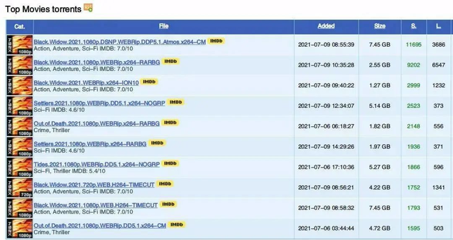Image resolution: width=453 pixels, height=240 pixels.
Task: Click IMDb badge for Black.Widow DSNP Atmos torrent
Action: click(215, 41)
